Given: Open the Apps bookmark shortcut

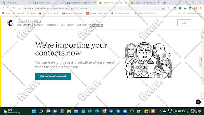Looking at the screenshot, I should coord(6,14).
